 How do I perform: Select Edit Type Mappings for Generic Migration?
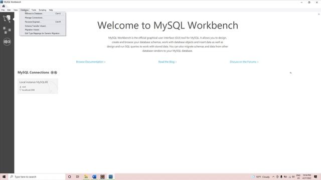pos(43,33)
